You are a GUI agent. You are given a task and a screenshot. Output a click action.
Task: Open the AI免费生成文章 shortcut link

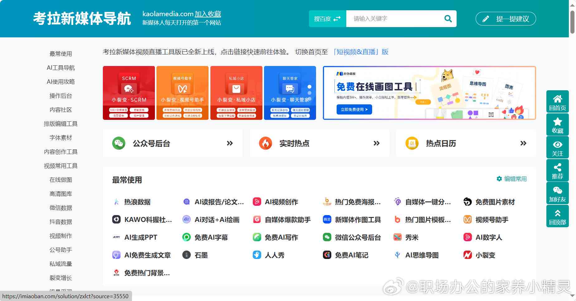coord(142,255)
